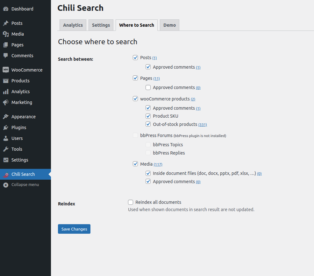Screen dimensions: 314x276
Task: Click the Plugins plug icon
Action: 6,128
